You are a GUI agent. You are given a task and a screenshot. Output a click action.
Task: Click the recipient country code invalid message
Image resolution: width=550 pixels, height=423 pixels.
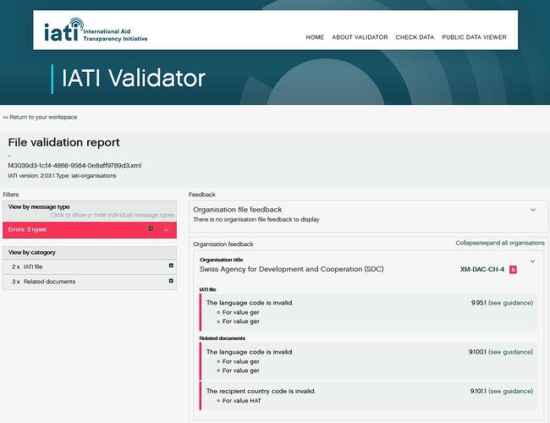[261, 391]
